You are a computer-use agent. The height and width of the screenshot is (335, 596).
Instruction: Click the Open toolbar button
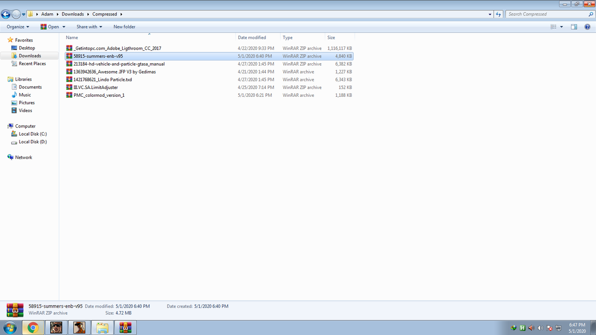pyautogui.click(x=50, y=27)
